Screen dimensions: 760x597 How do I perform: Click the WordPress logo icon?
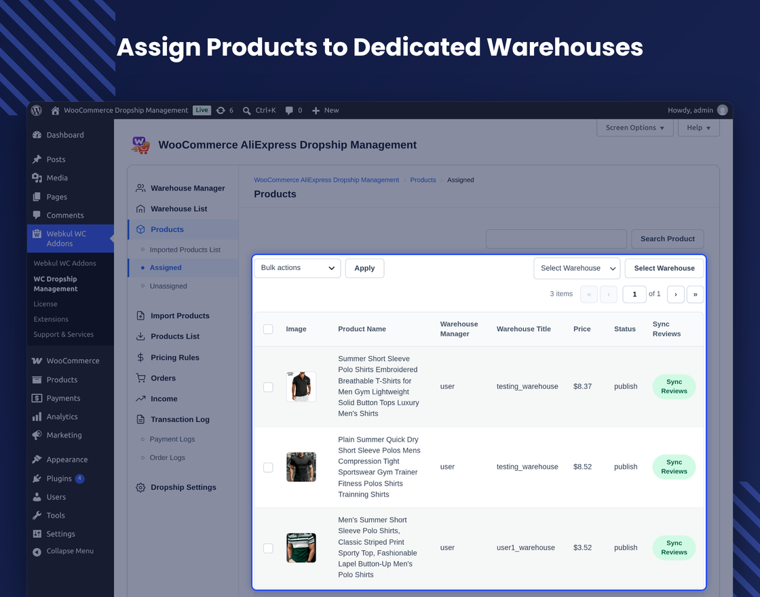37,111
